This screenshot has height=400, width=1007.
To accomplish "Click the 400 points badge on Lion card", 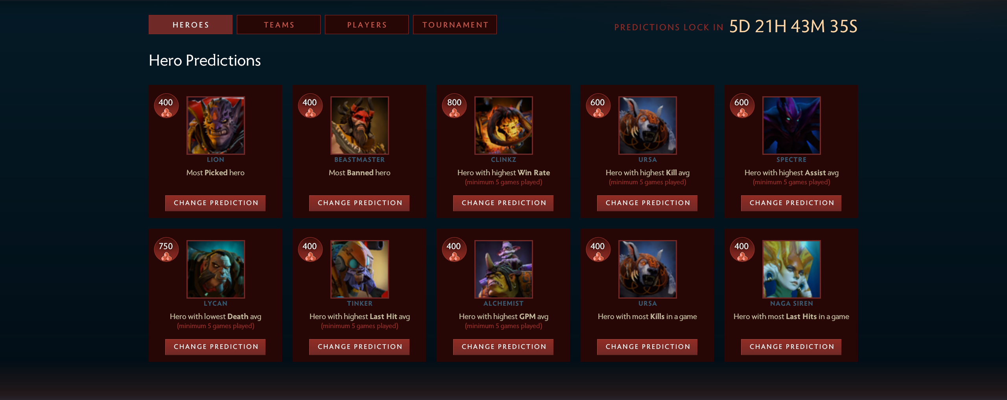I will [166, 106].
